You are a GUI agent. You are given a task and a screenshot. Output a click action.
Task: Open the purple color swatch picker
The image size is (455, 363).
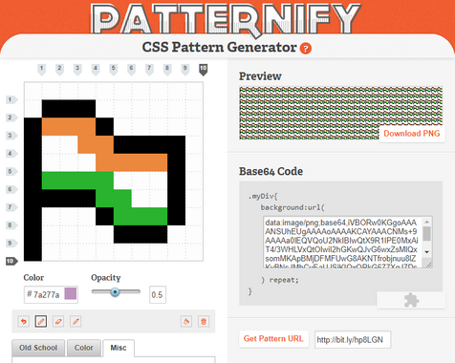71,293
